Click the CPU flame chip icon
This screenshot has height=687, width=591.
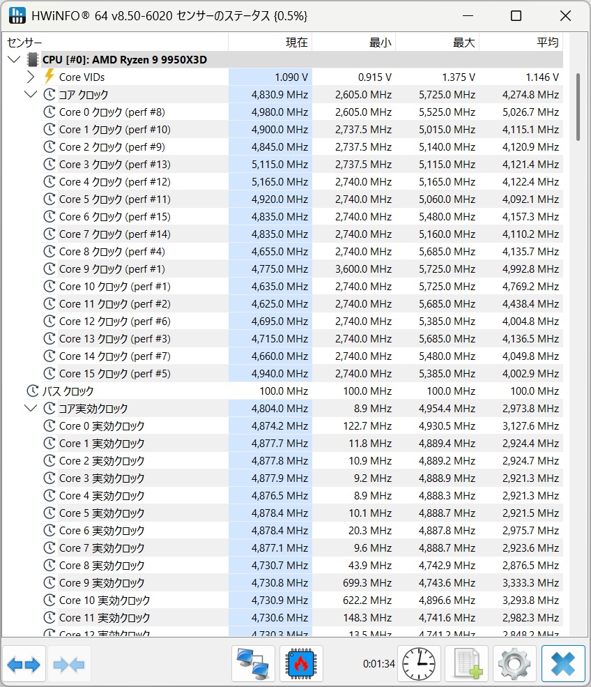tap(301, 664)
